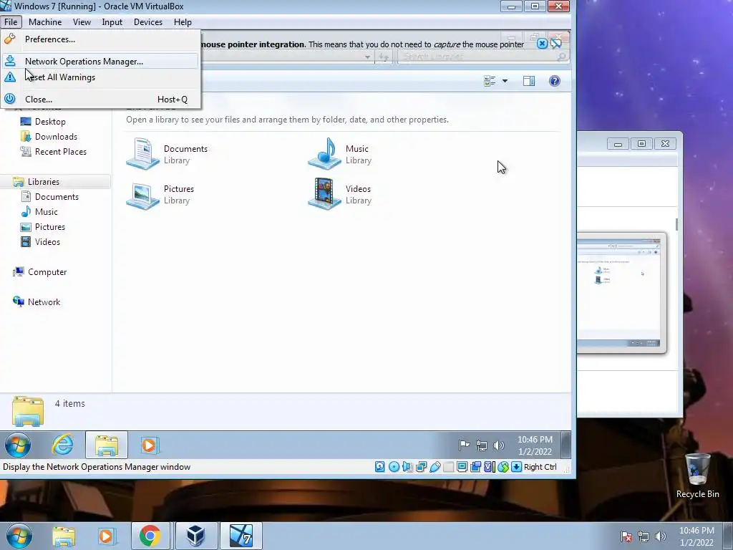Click guest tray network icon
Screen dimensions: 733x550
pos(482,445)
